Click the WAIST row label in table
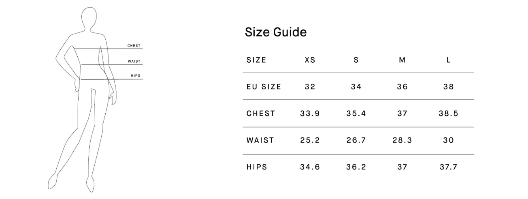Screen dimensions: 528x199 click(x=260, y=140)
